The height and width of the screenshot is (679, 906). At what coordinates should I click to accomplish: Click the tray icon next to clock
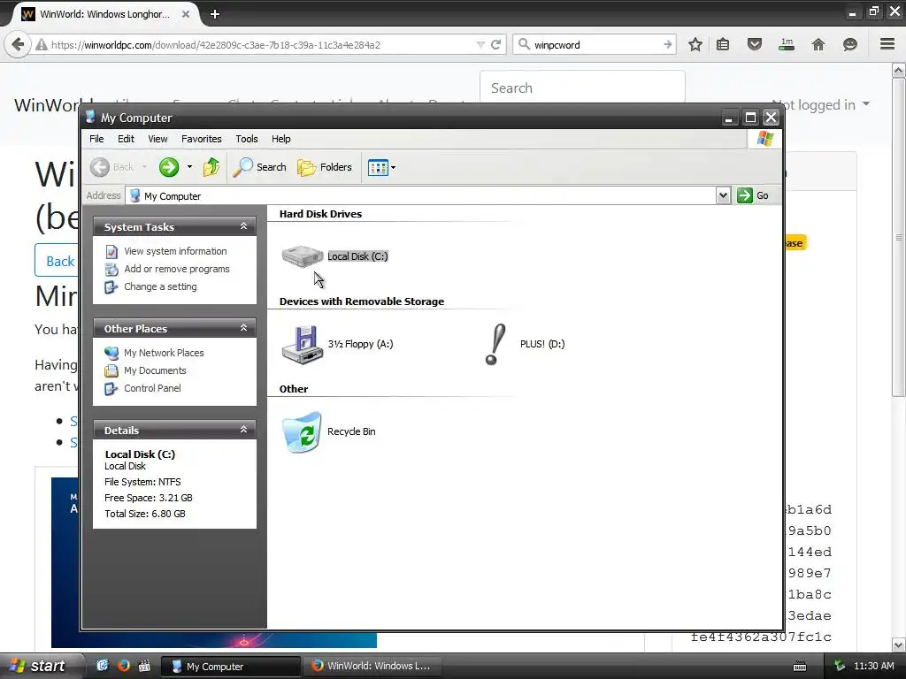click(x=840, y=667)
